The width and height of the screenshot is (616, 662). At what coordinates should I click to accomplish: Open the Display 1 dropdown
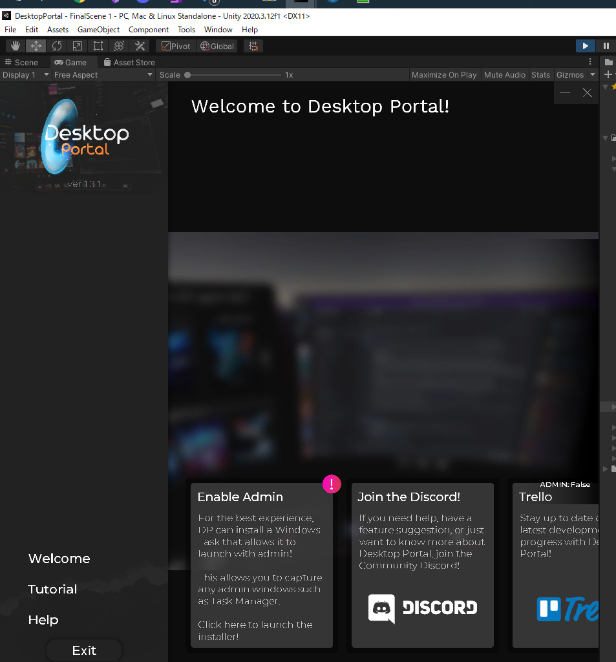[25, 74]
